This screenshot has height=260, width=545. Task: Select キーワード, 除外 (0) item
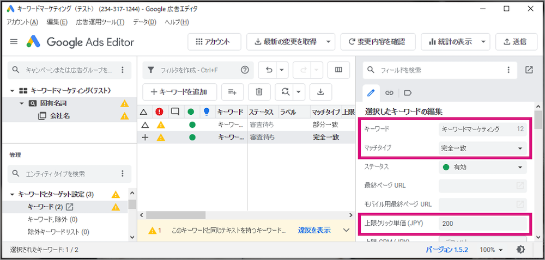pos(52,219)
